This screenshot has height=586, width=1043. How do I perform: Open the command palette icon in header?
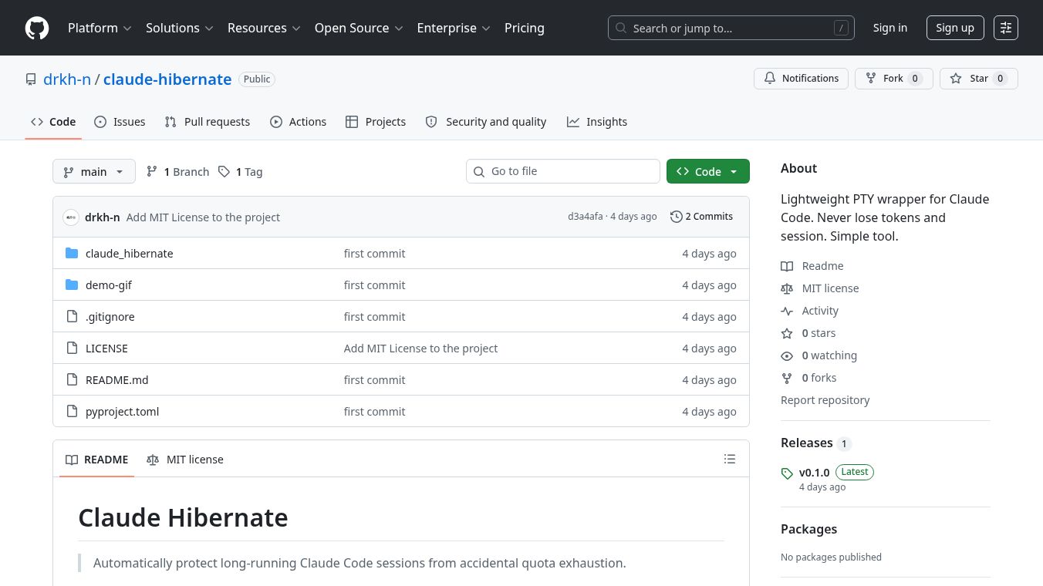(1006, 28)
